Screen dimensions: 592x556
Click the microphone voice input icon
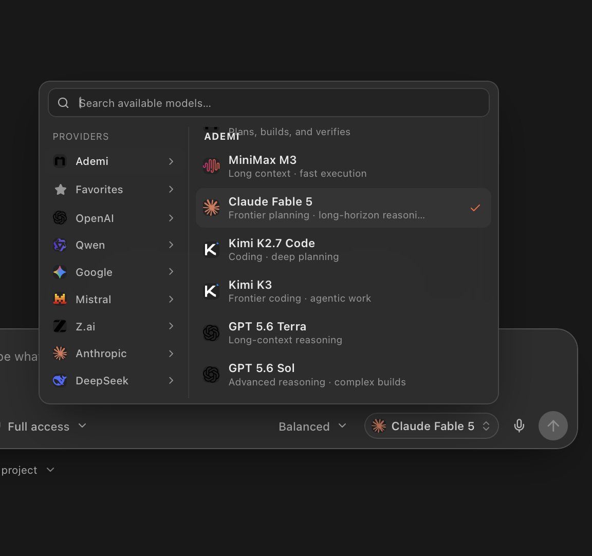click(519, 426)
